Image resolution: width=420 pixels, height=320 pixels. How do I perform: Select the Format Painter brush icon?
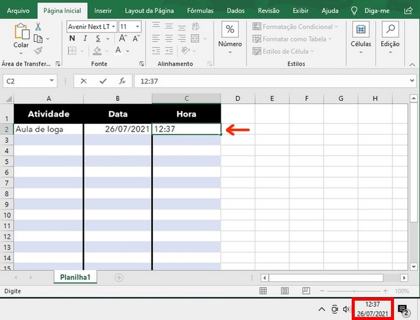(x=38, y=51)
